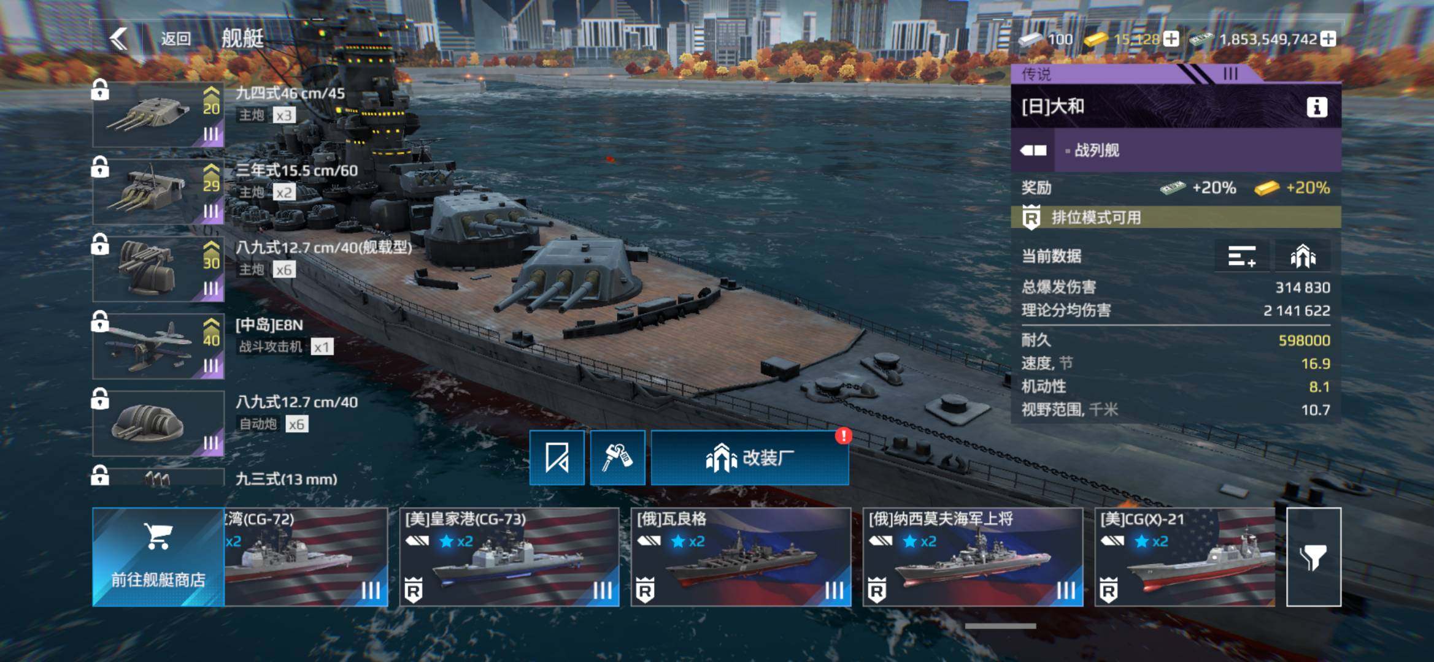Add dollars using the plus icon
Image resolution: width=1434 pixels, height=662 pixels.
pos(1328,39)
